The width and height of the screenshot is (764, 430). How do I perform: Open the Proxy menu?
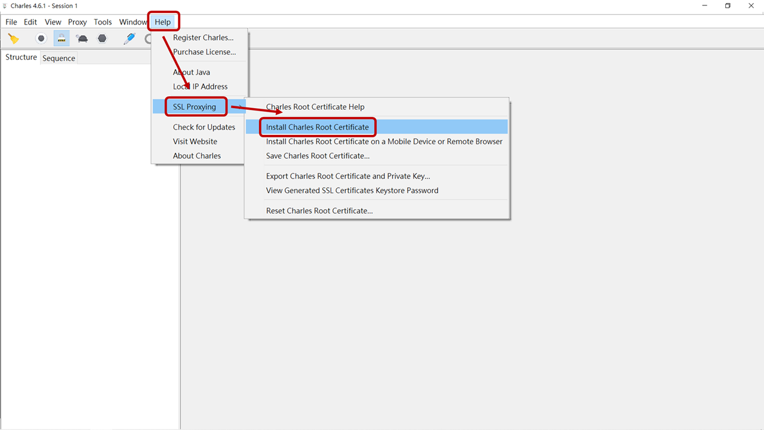(x=77, y=22)
